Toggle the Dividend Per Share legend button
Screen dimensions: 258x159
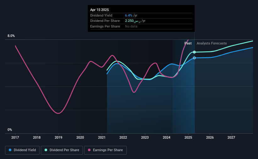[x=62, y=150]
